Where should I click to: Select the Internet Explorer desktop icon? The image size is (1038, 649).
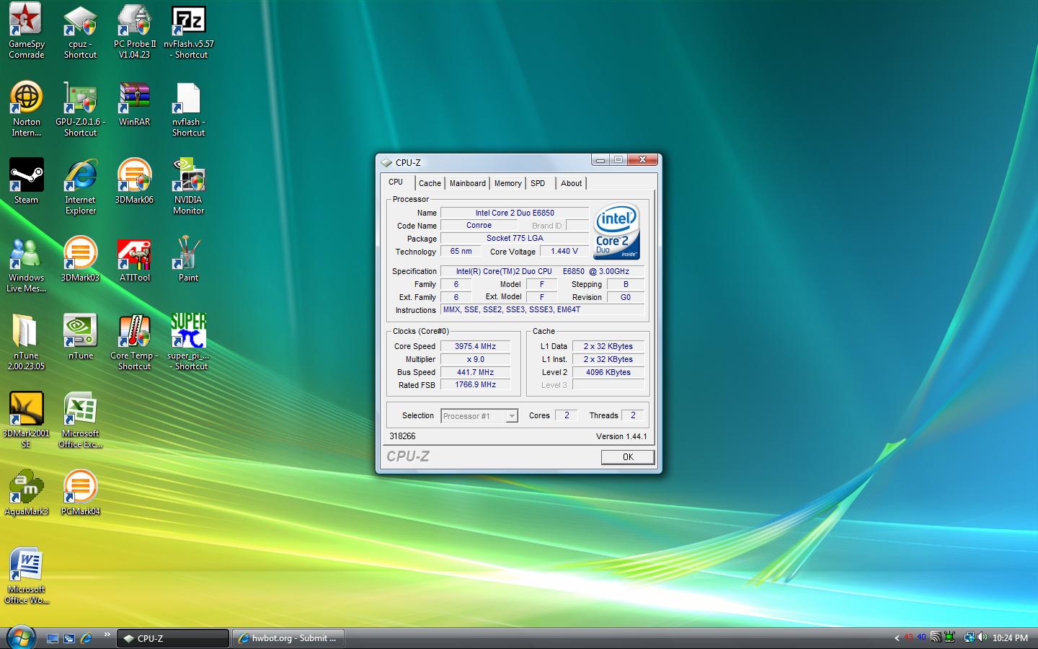tap(80, 186)
